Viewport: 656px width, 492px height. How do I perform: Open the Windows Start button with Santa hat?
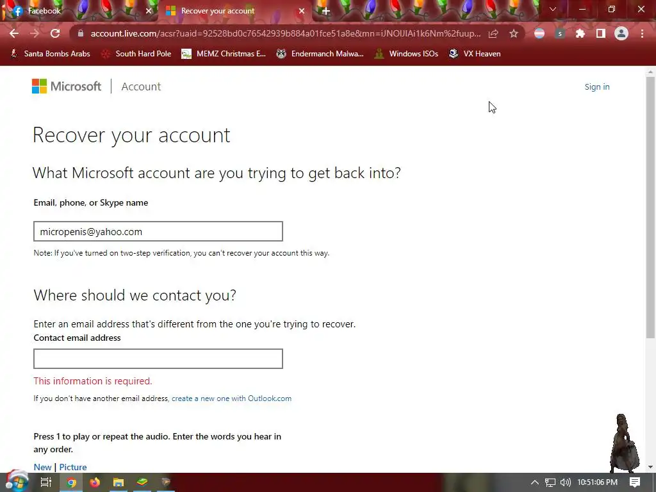(x=16, y=482)
